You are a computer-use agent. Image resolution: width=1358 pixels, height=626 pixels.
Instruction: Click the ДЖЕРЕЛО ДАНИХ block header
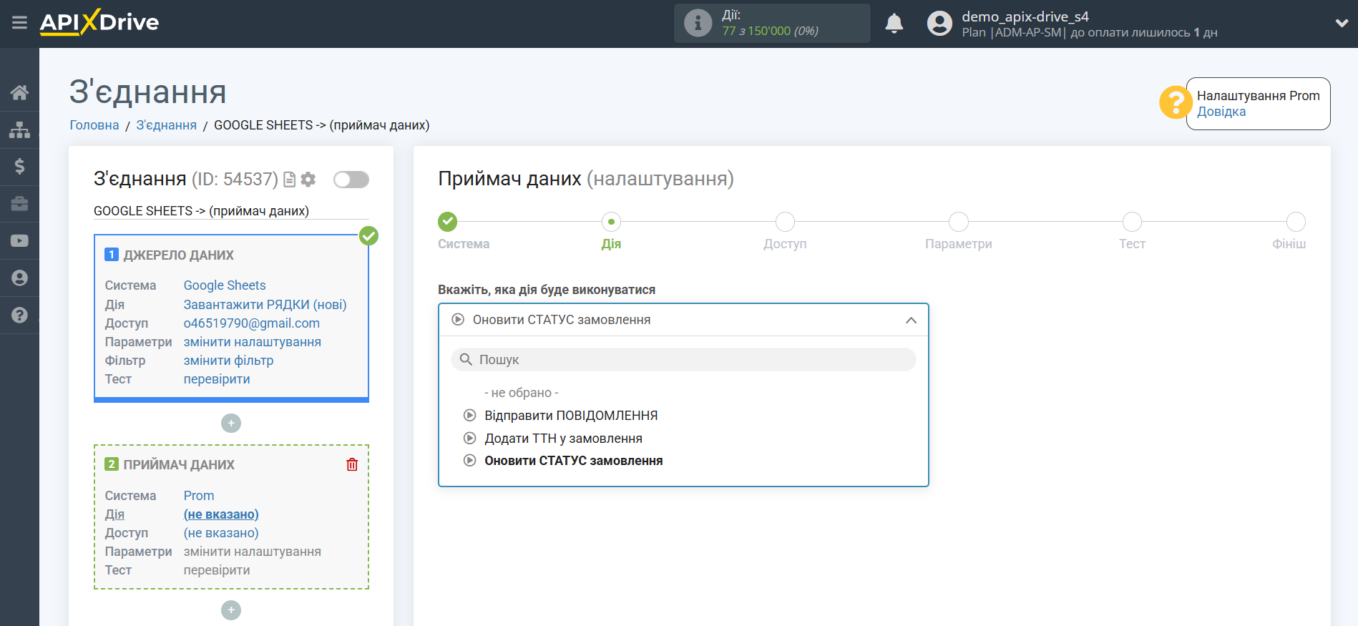[178, 255]
